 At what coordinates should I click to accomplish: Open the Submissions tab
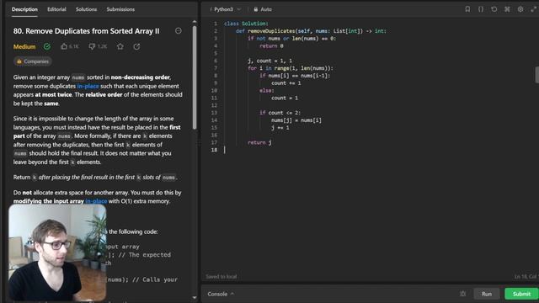coord(120,9)
